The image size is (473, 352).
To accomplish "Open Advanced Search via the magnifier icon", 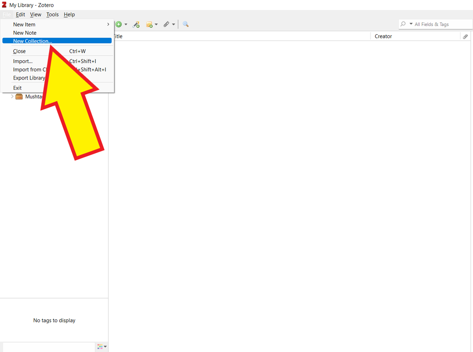I will pyautogui.click(x=185, y=24).
